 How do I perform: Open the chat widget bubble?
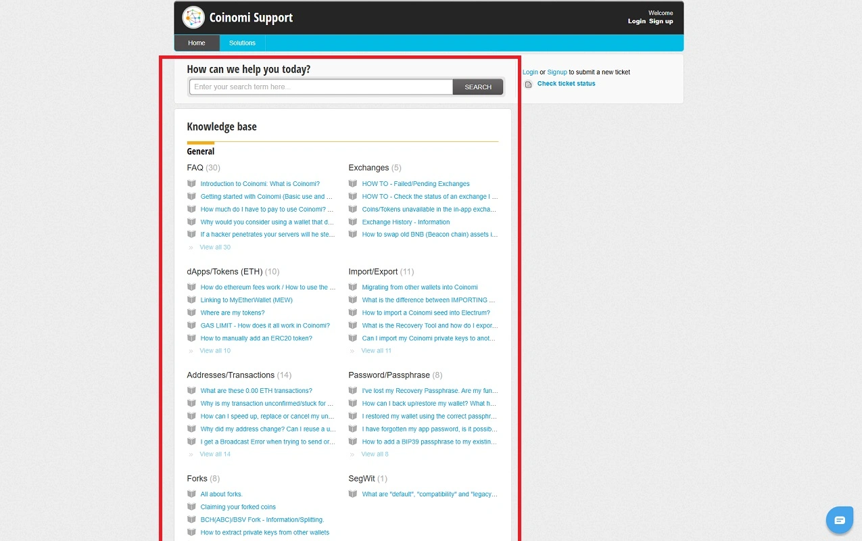(839, 520)
